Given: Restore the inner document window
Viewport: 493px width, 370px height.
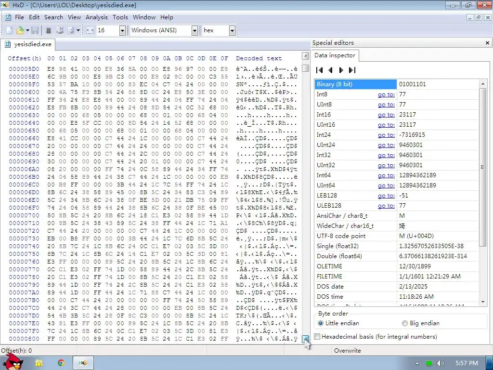Looking at the screenshot, I should [x=479, y=18].
